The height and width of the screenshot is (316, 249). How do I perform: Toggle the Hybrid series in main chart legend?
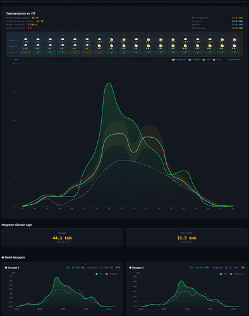pos(193,59)
